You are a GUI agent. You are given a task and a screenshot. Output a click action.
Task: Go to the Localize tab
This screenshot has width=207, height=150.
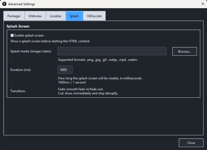tap(56, 16)
